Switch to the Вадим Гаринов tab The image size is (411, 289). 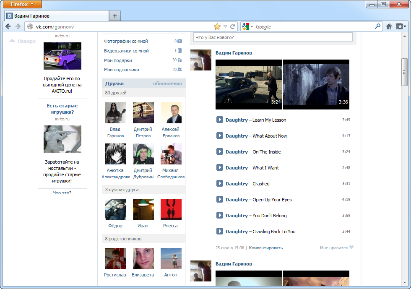[57, 16]
